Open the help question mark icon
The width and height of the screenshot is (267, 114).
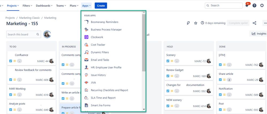pos(254,5)
